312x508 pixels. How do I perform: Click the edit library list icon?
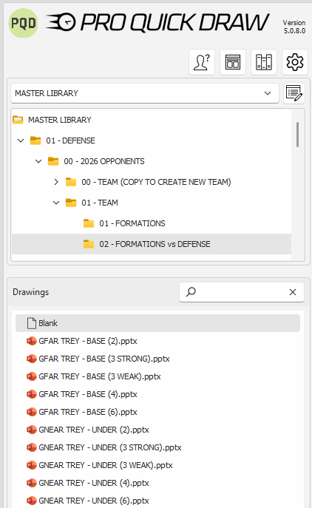pyautogui.click(x=294, y=93)
